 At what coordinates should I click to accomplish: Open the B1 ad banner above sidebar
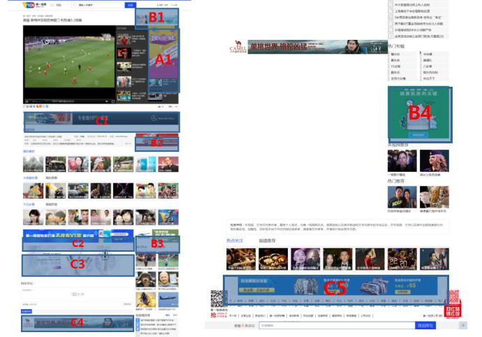point(156,17)
